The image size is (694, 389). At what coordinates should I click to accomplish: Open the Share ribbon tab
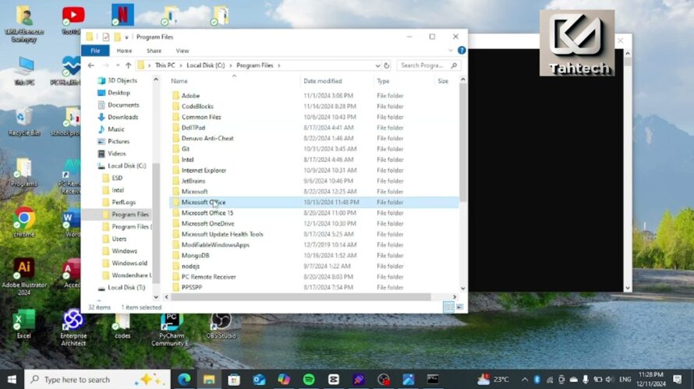click(x=154, y=51)
